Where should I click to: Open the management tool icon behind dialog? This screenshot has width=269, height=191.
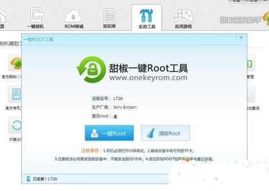click(x=251, y=63)
